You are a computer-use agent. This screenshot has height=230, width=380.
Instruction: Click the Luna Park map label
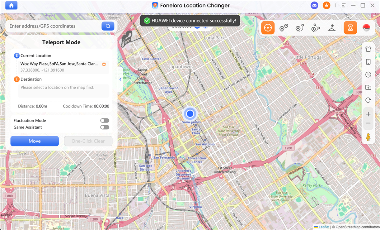coord(214,38)
